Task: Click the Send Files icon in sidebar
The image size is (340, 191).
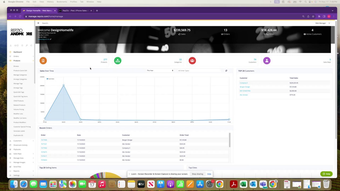Action: point(10,167)
